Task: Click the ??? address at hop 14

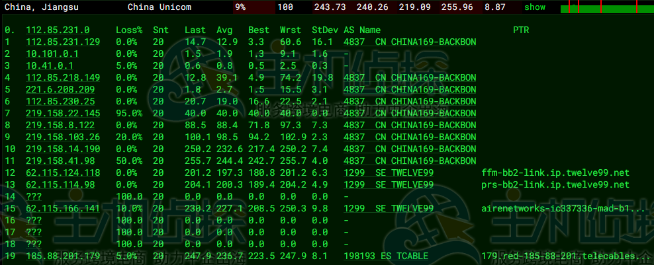Action: 34,197
